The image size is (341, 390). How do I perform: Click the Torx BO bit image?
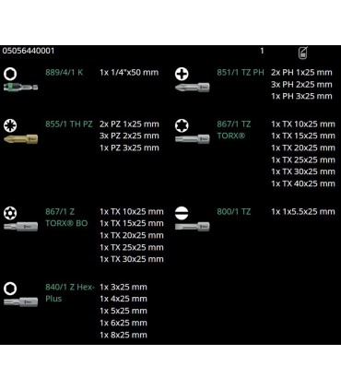pos(20,227)
